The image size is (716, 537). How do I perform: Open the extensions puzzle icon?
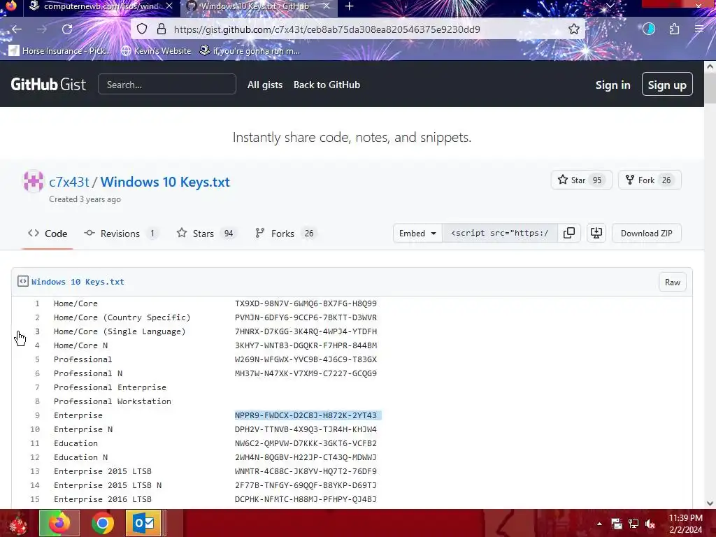pyautogui.click(x=674, y=29)
